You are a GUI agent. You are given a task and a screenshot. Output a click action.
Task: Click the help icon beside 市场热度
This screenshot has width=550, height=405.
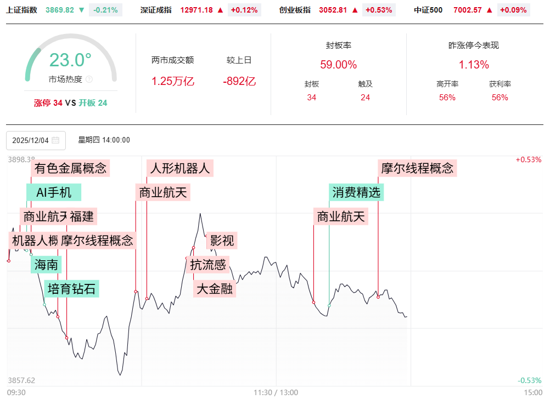click(89, 79)
